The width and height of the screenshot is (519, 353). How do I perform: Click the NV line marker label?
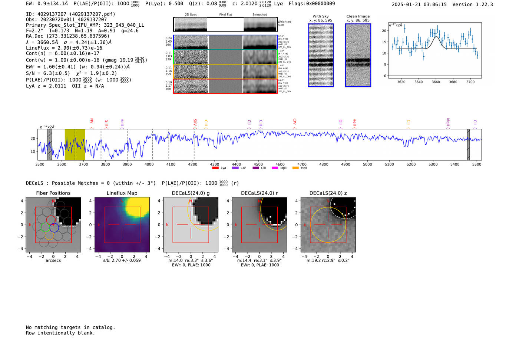coord(92,121)
